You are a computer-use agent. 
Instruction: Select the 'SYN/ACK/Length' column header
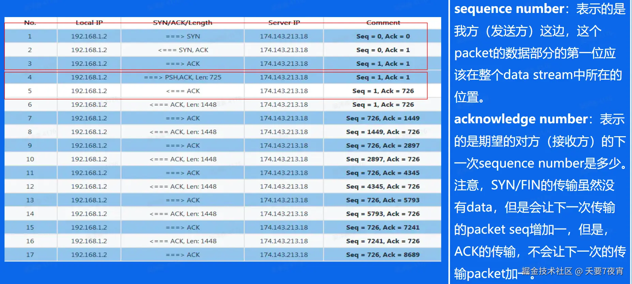click(182, 22)
